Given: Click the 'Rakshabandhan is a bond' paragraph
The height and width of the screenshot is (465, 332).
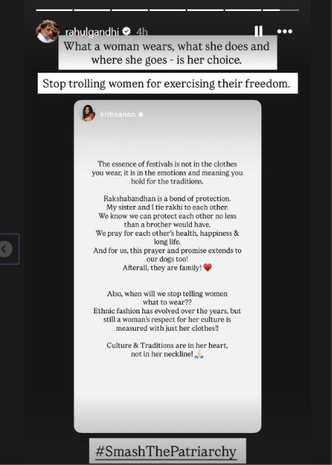Looking at the screenshot, I should pyautogui.click(x=167, y=233).
